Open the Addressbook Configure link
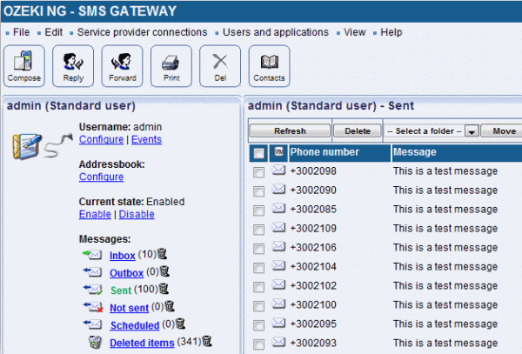 click(x=101, y=177)
